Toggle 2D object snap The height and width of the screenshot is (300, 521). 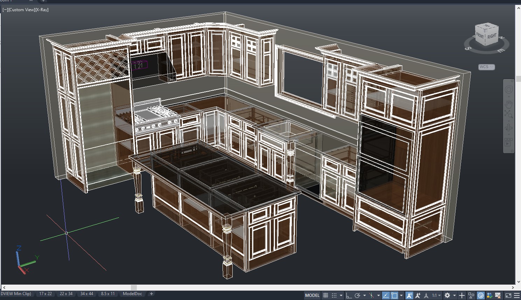[394, 295]
